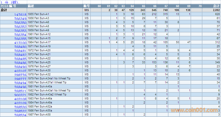Select '1979 Fen Sun-A34a1 No Wheat Tip' cell
Screen dimensions: 221x117
49,78
